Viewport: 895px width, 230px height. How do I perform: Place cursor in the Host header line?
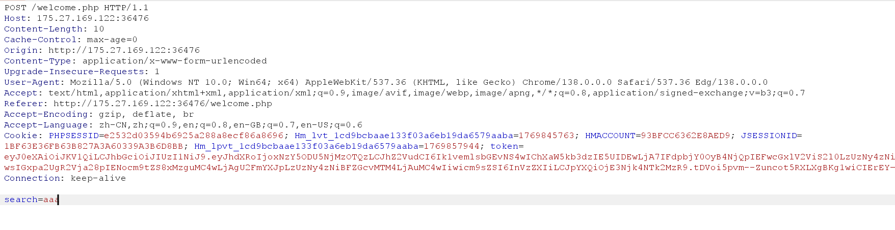76,18
